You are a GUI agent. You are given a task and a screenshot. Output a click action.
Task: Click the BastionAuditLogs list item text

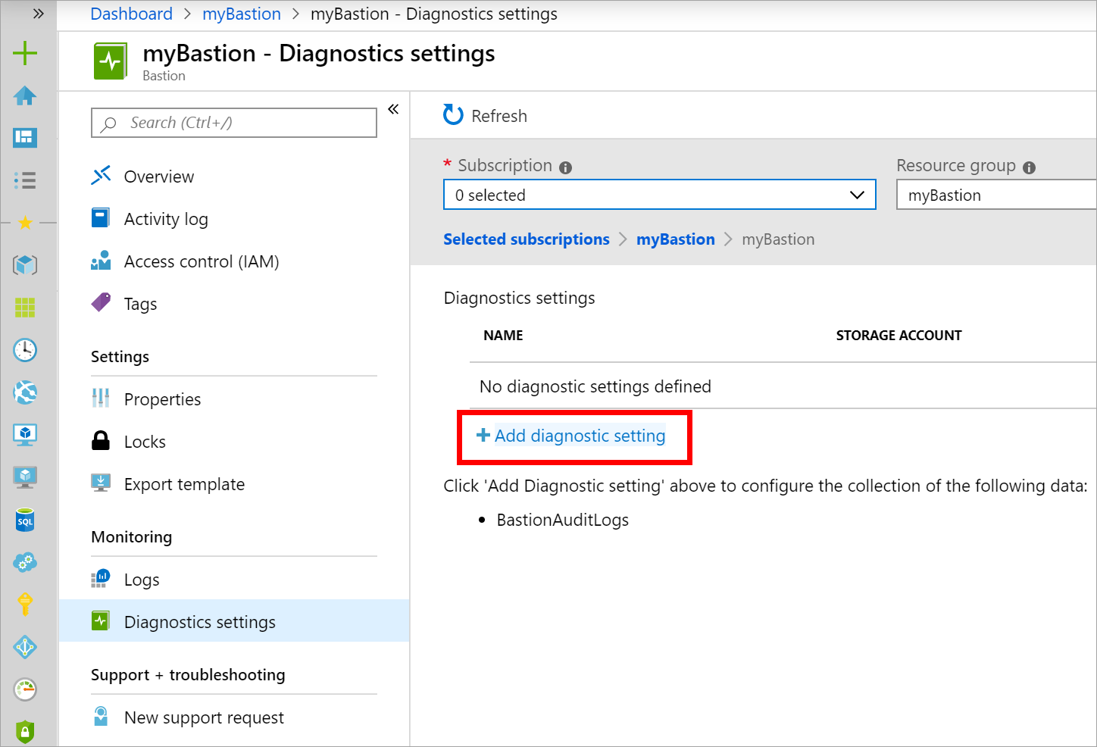coord(563,520)
